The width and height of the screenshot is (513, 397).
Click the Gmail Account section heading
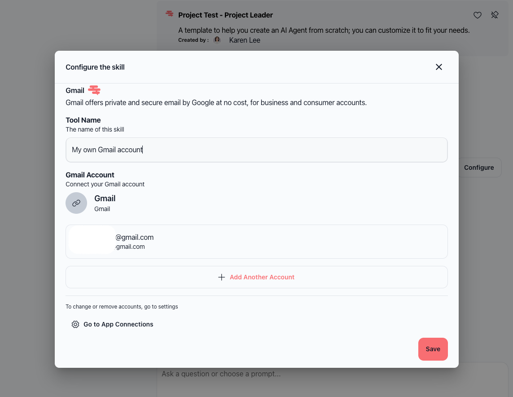[90, 175]
